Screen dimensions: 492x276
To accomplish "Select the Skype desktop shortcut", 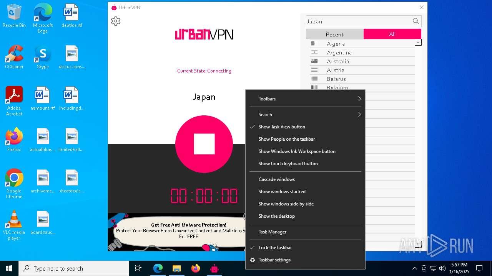I will (x=43, y=57).
